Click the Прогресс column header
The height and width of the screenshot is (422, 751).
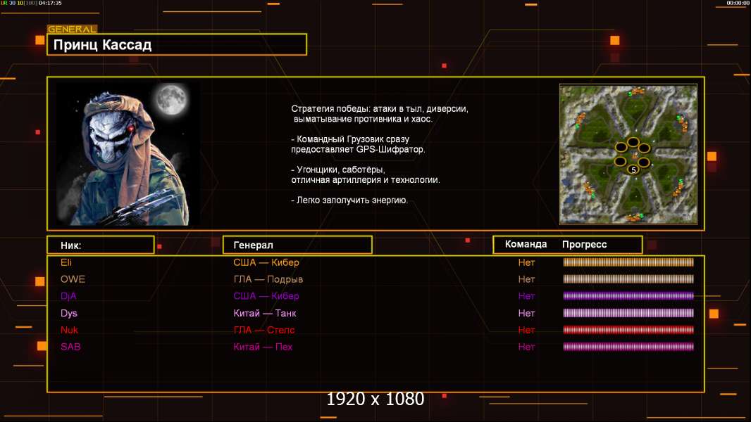click(x=584, y=244)
